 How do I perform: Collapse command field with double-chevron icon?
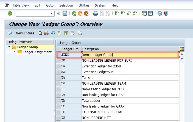58,13
